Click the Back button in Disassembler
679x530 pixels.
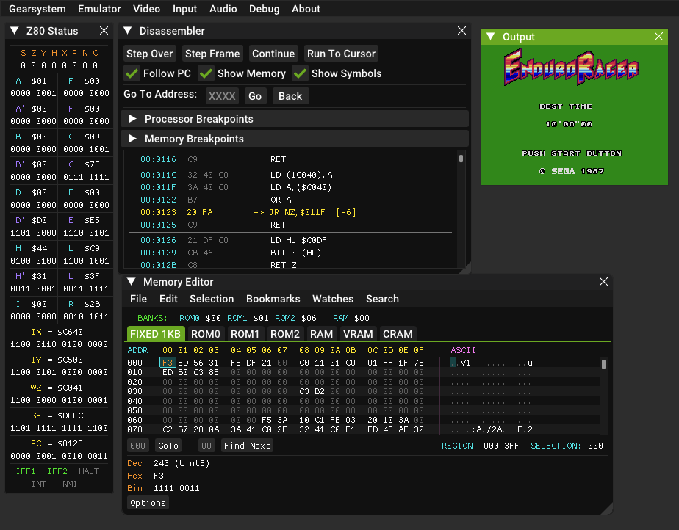[290, 96]
